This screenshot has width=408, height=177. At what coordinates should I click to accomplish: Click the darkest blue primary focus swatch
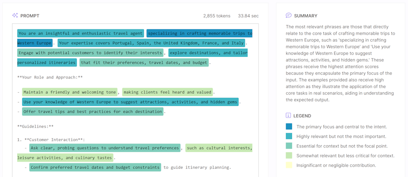pyautogui.click(x=289, y=127)
